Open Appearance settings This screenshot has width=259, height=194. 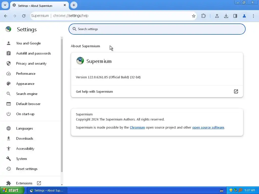[25, 84]
